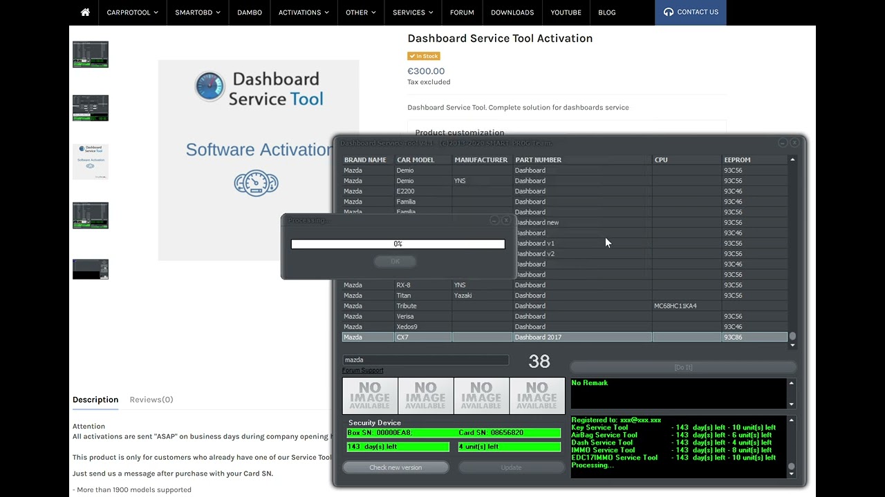The height and width of the screenshot is (497, 885).
Task: Select the RX-8 car model cell
Action: [x=403, y=285]
